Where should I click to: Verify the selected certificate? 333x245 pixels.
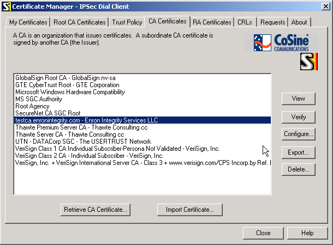tap(299, 117)
